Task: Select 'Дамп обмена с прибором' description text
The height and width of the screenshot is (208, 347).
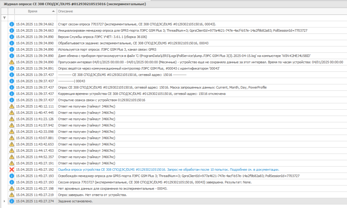Action: pyautogui.click(x=184, y=56)
